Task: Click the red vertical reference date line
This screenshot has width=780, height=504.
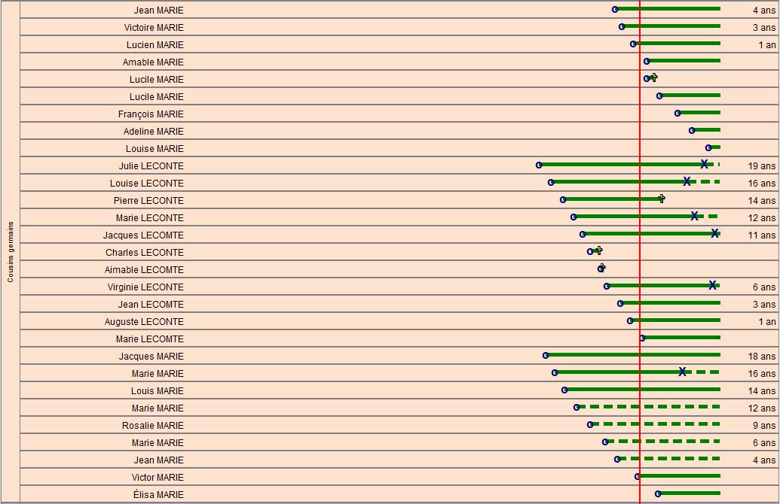Action: (640, 339)
